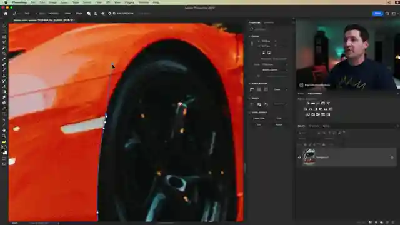Open the search icon at top right
The image size is (400, 225).
coord(387,14)
